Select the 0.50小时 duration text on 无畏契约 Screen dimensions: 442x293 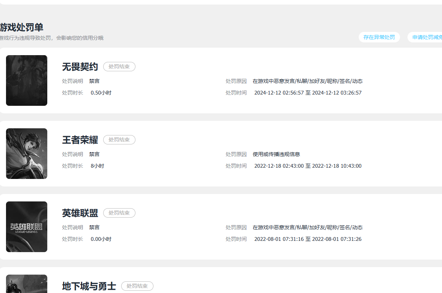tap(101, 92)
